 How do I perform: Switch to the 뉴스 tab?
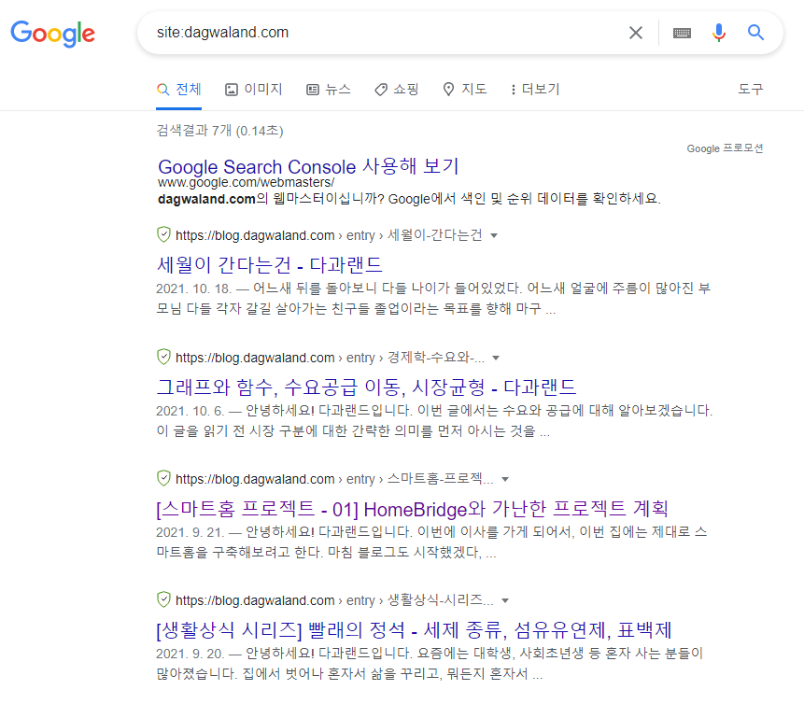[x=329, y=90]
